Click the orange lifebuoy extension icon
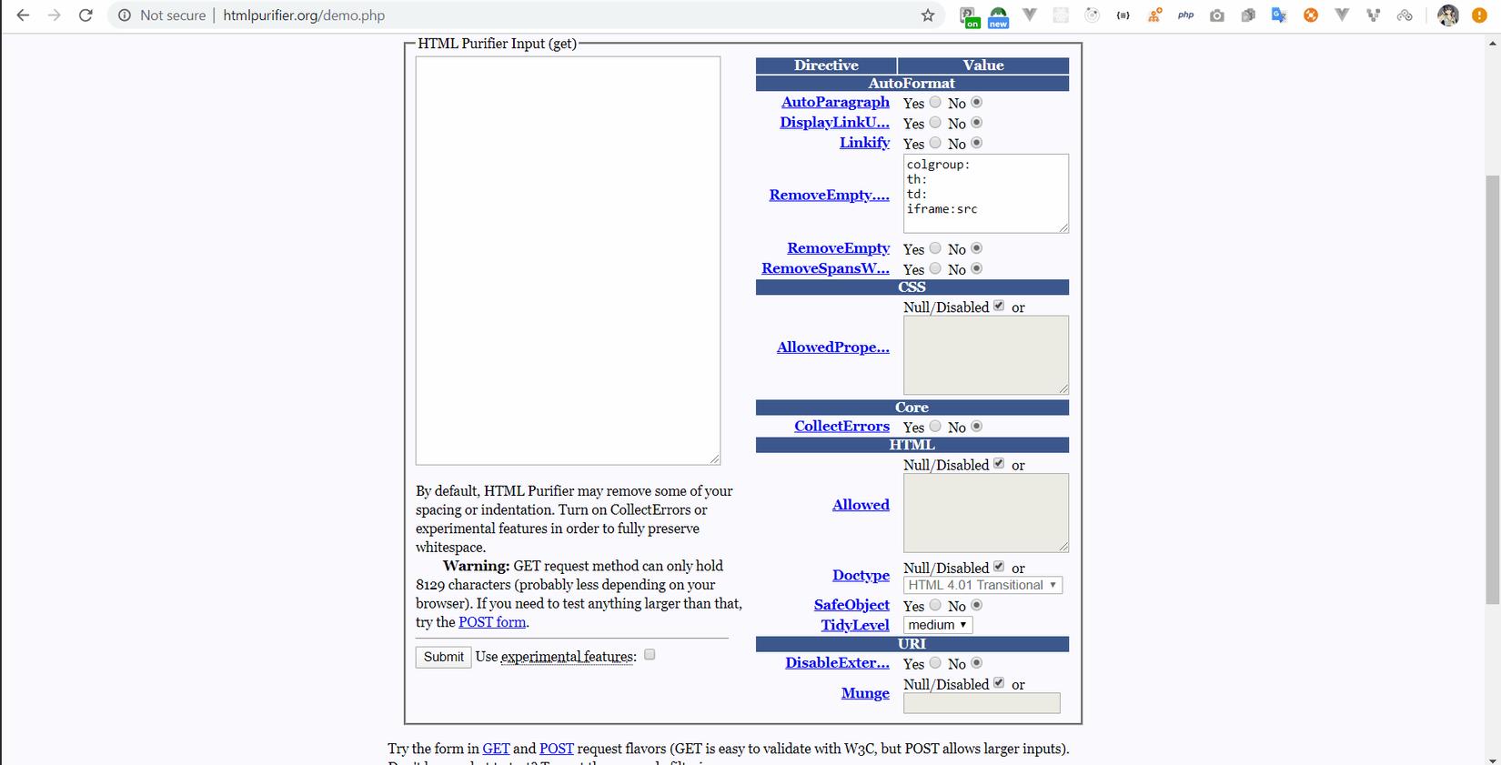The height and width of the screenshot is (765, 1501). (1311, 15)
